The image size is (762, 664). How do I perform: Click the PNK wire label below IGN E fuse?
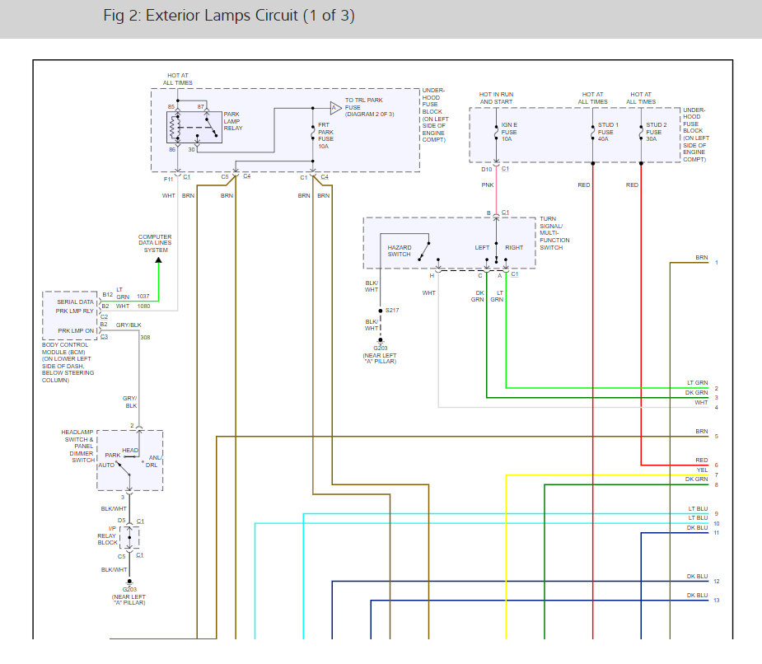coord(488,185)
